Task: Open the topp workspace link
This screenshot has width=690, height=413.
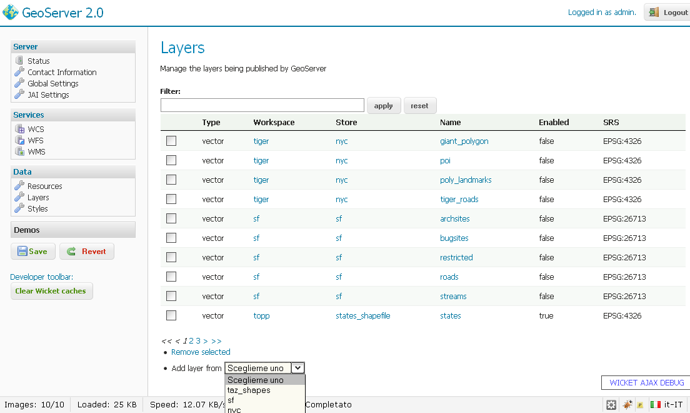Action: tap(261, 315)
